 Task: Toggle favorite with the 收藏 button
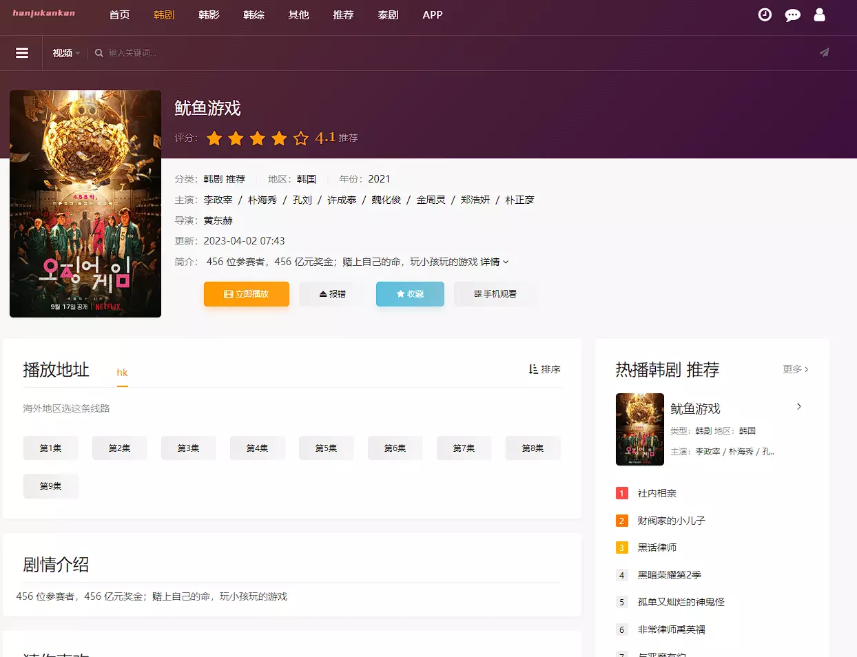coord(410,294)
